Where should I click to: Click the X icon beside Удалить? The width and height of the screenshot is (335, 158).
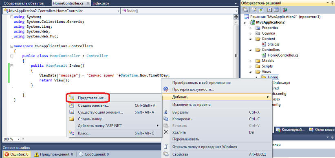pos(166,132)
